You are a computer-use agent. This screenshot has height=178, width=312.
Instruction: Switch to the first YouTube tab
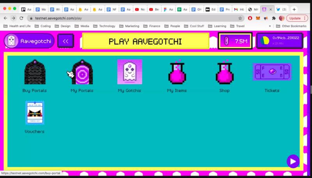140,9
